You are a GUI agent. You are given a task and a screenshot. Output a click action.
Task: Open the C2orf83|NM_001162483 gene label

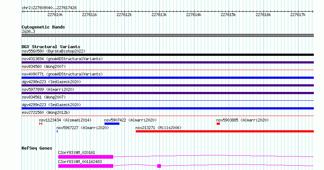click(x=80, y=162)
